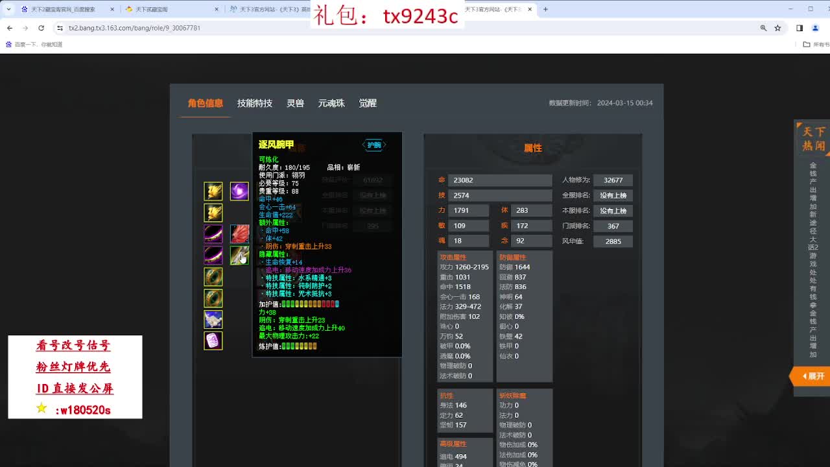Click the purple arc icon beside the red armor
This screenshot has height=467, width=830.
(x=213, y=233)
